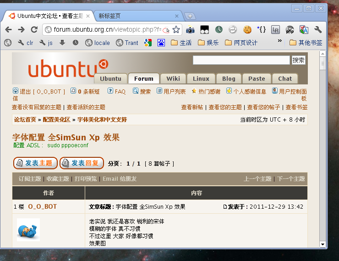Open the Chrome wrench settings menu
This screenshot has height=261, width=339.
coord(318,29)
